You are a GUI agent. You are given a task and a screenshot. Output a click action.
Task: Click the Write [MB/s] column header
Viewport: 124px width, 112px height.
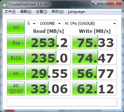tap(95, 31)
